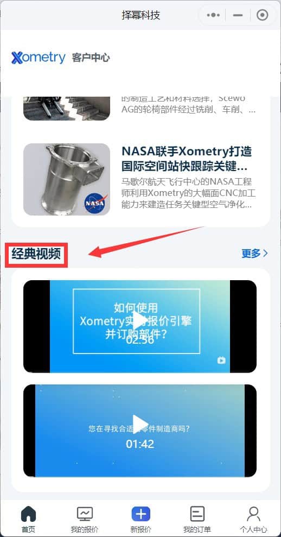Open the Scewo AG wheelchair article text
The height and width of the screenshot is (537, 281).
[189, 105]
